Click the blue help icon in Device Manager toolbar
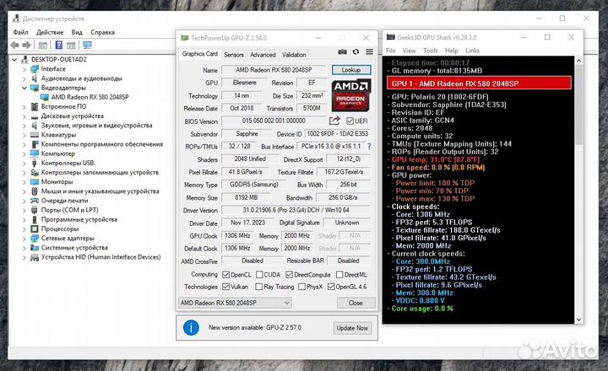 point(59,45)
